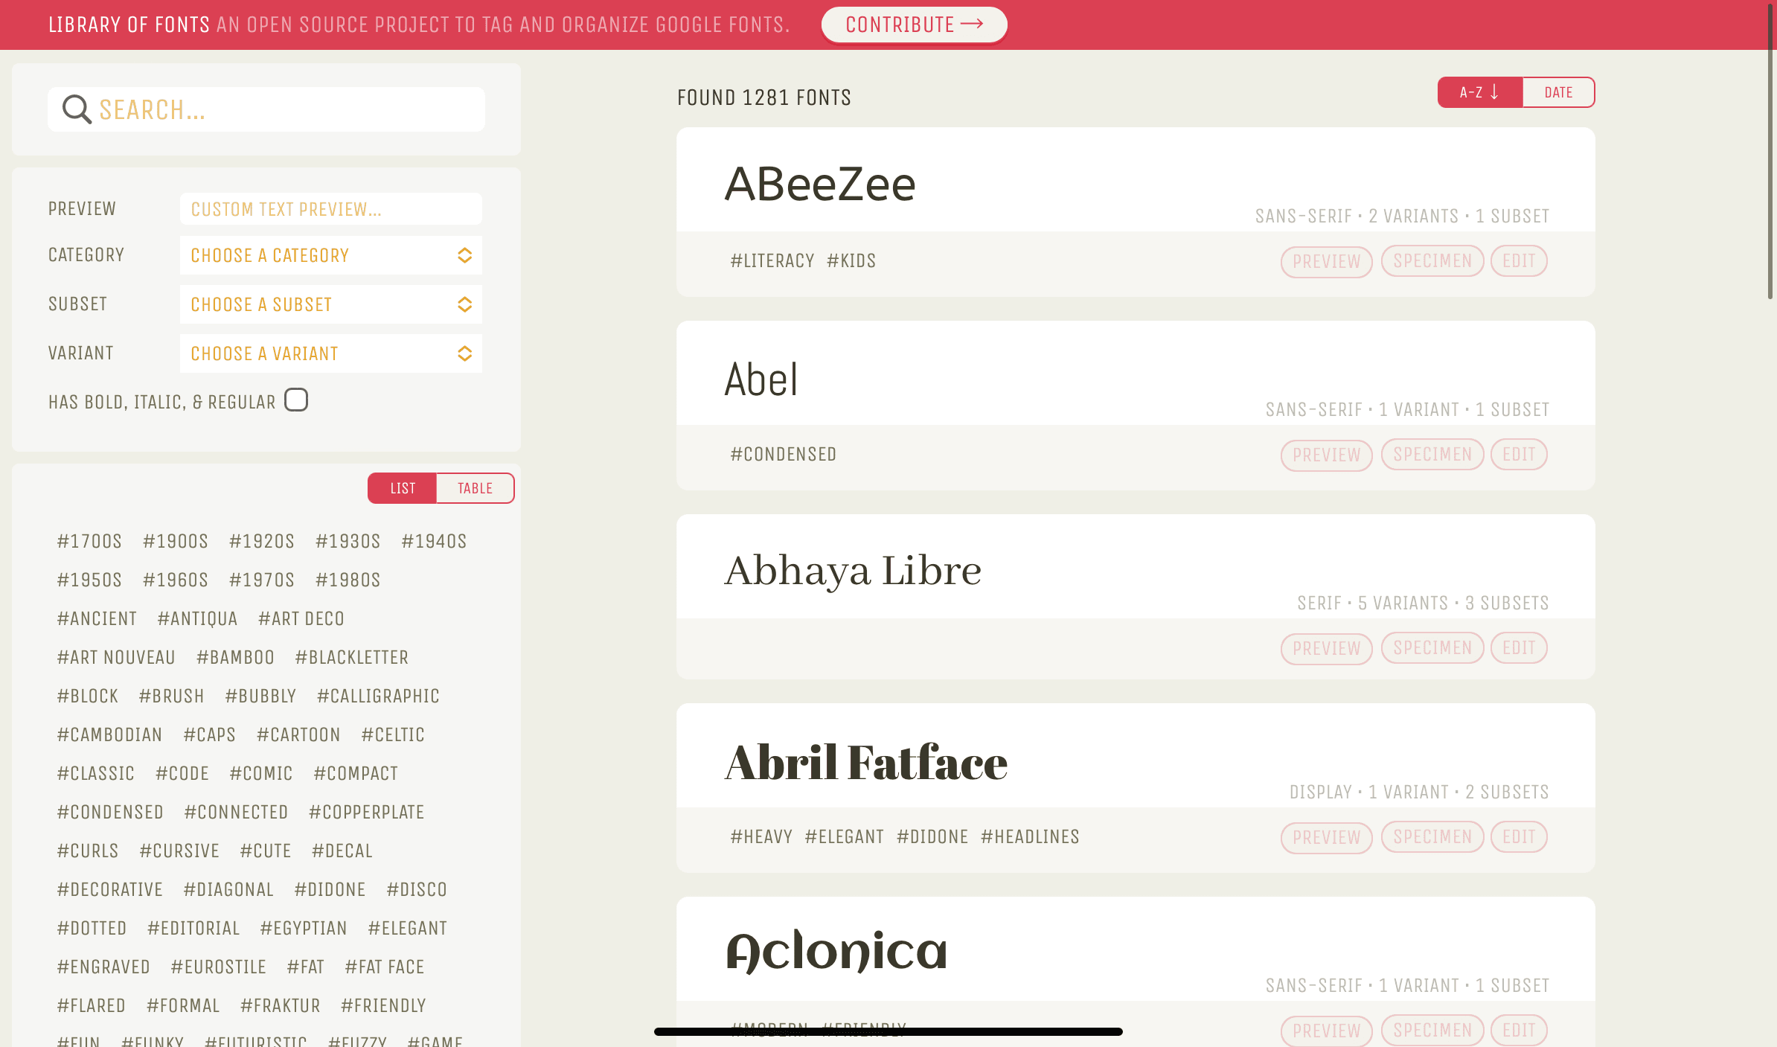Click the PREVIEW button for ABeeZee

(x=1326, y=260)
